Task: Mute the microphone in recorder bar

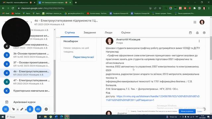Action: click(30, 109)
